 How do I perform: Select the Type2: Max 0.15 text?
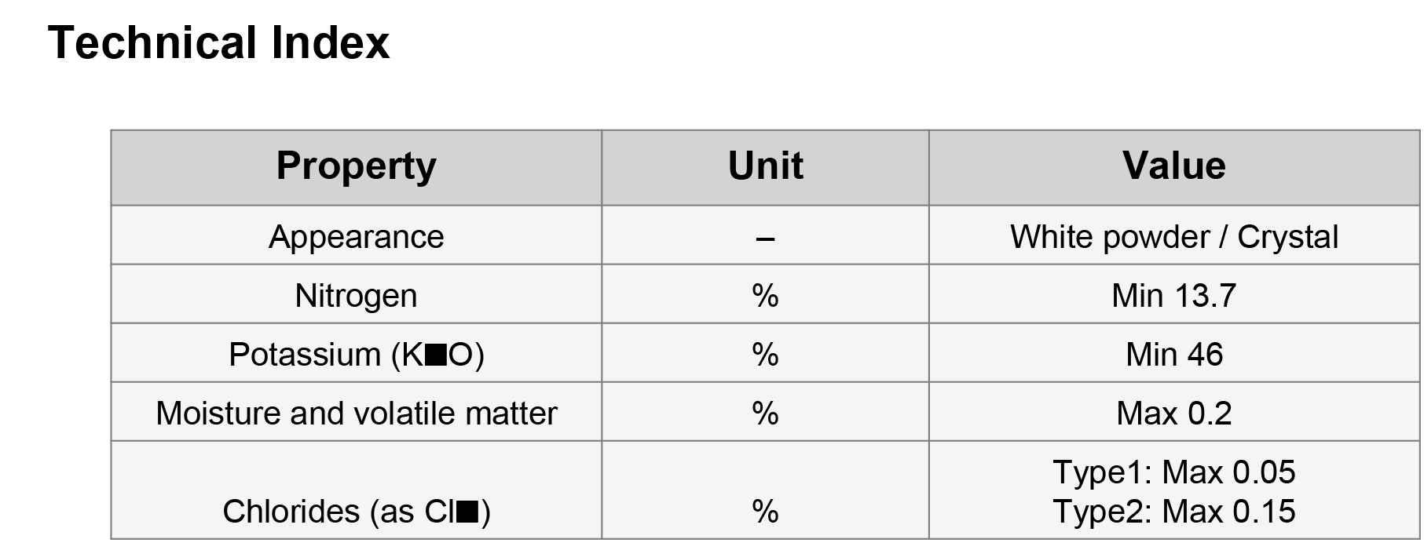coord(1173,512)
